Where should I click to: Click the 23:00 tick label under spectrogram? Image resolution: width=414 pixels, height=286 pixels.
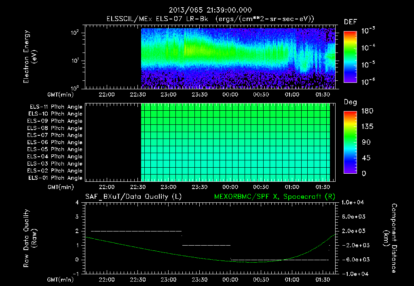169,95
